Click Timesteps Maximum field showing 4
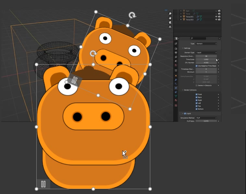Screen dimensions: 246x194 click(x=206, y=69)
